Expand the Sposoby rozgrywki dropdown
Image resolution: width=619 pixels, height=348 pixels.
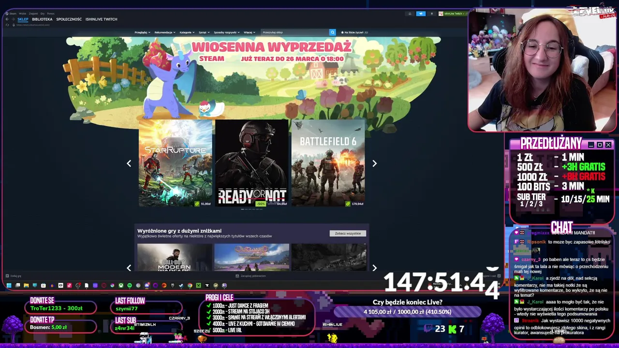[227, 32]
